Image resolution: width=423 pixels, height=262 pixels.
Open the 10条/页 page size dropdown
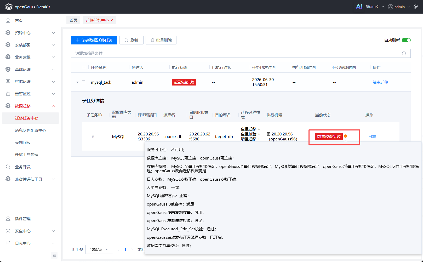99,249
